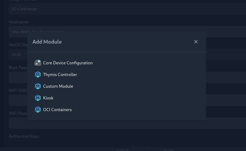This screenshot has width=246, height=151.
Task: Click the Core Device Configuration drive icon
Action: pyautogui.click(x=38, y=63)
